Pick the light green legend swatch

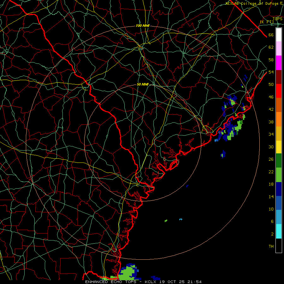tap(279, 175)
